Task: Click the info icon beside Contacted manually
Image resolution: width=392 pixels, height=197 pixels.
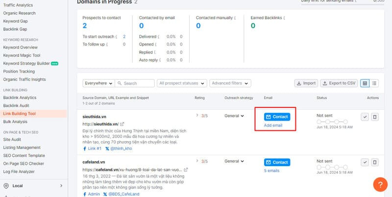Action: point(235,18)
